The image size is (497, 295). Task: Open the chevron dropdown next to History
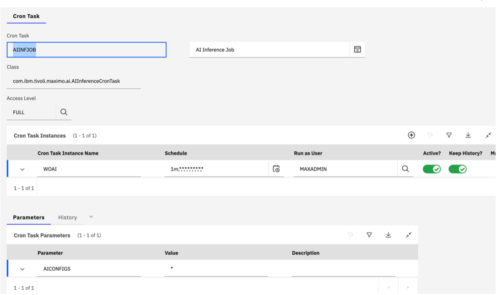tap(91, 217)
